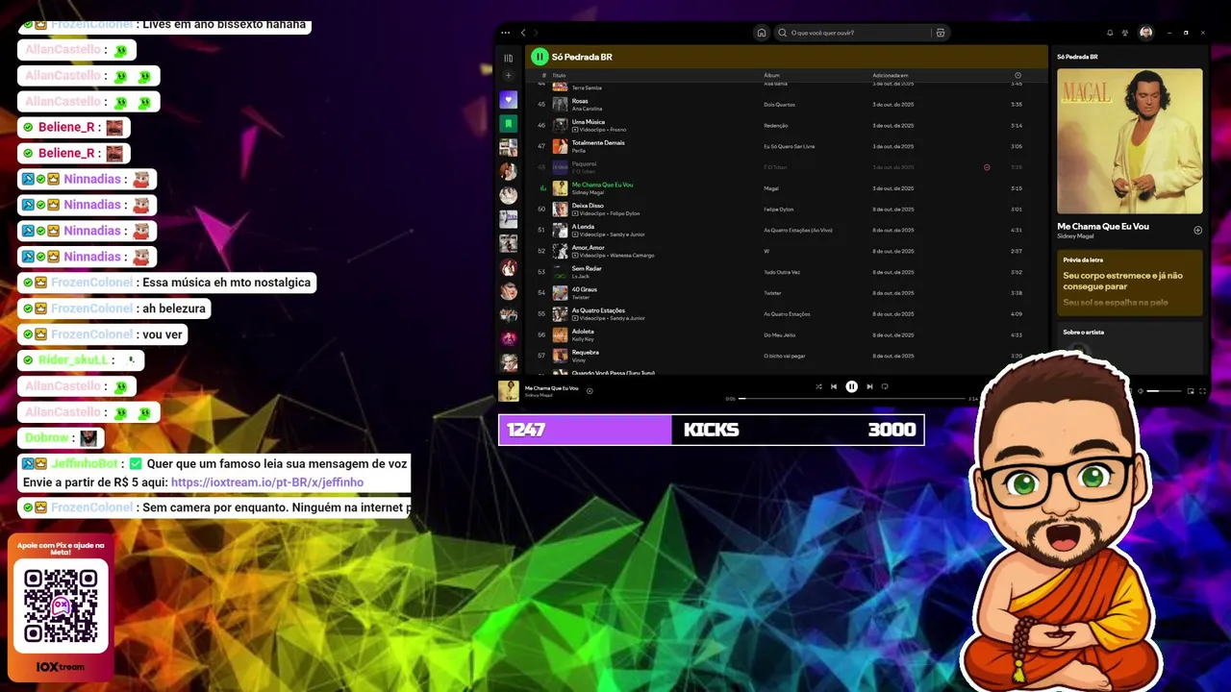Click the now playing thumbnail in the player bar
This screenshot has height=692, width=1231.
coord(509,391)
